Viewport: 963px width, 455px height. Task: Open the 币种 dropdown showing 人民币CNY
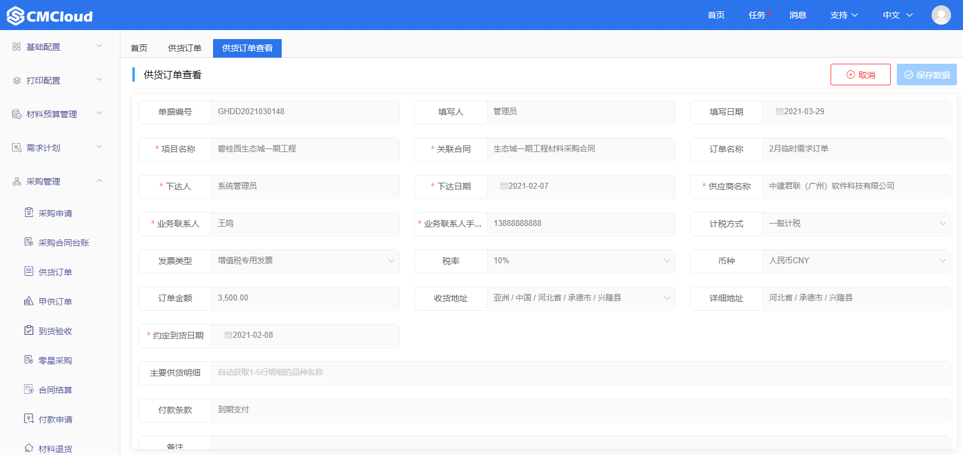856,261
